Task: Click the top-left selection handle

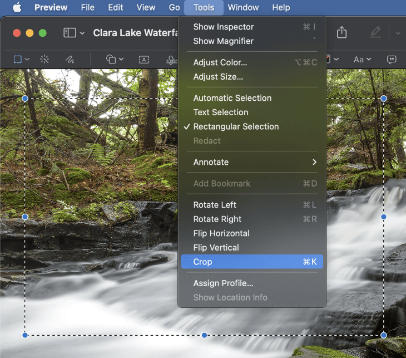Action: tap(25, 99)
